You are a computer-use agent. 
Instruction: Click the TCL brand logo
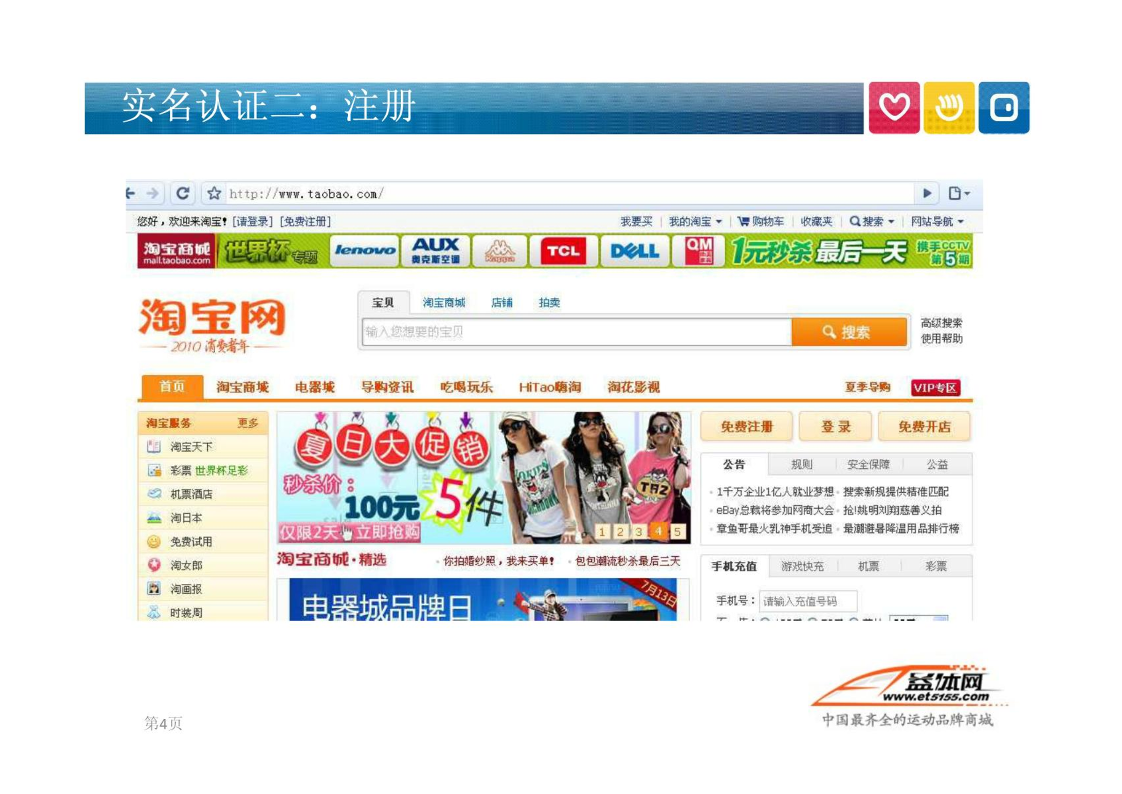click(x=563, y=251)
